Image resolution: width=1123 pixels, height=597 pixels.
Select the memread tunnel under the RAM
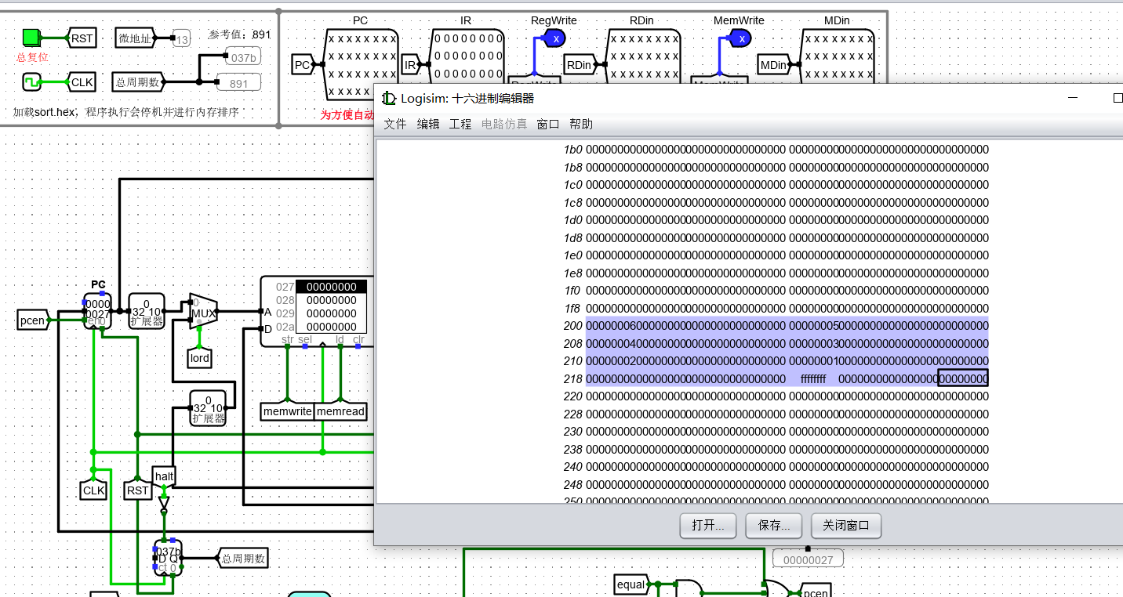340,411
